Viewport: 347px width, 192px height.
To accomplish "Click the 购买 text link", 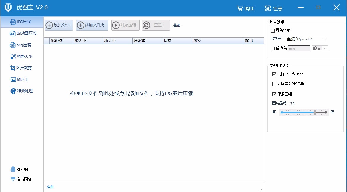I will pyautogui.click(x=250, y=9).
